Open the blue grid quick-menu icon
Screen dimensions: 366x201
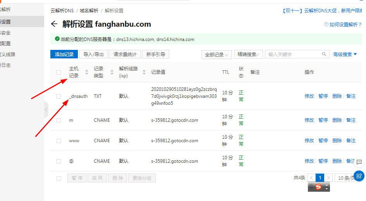(x=359, y=176)
